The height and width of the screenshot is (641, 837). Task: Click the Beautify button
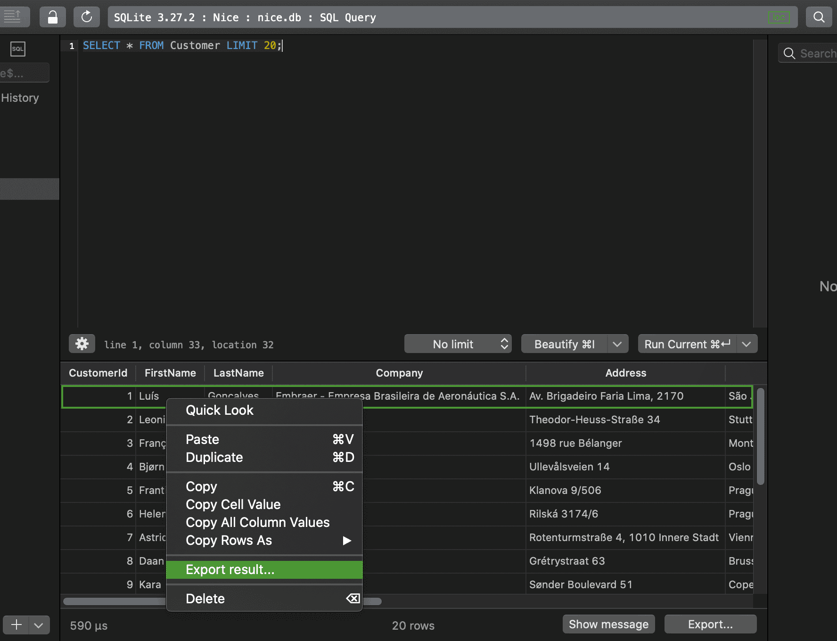click(x=565, y=344)
